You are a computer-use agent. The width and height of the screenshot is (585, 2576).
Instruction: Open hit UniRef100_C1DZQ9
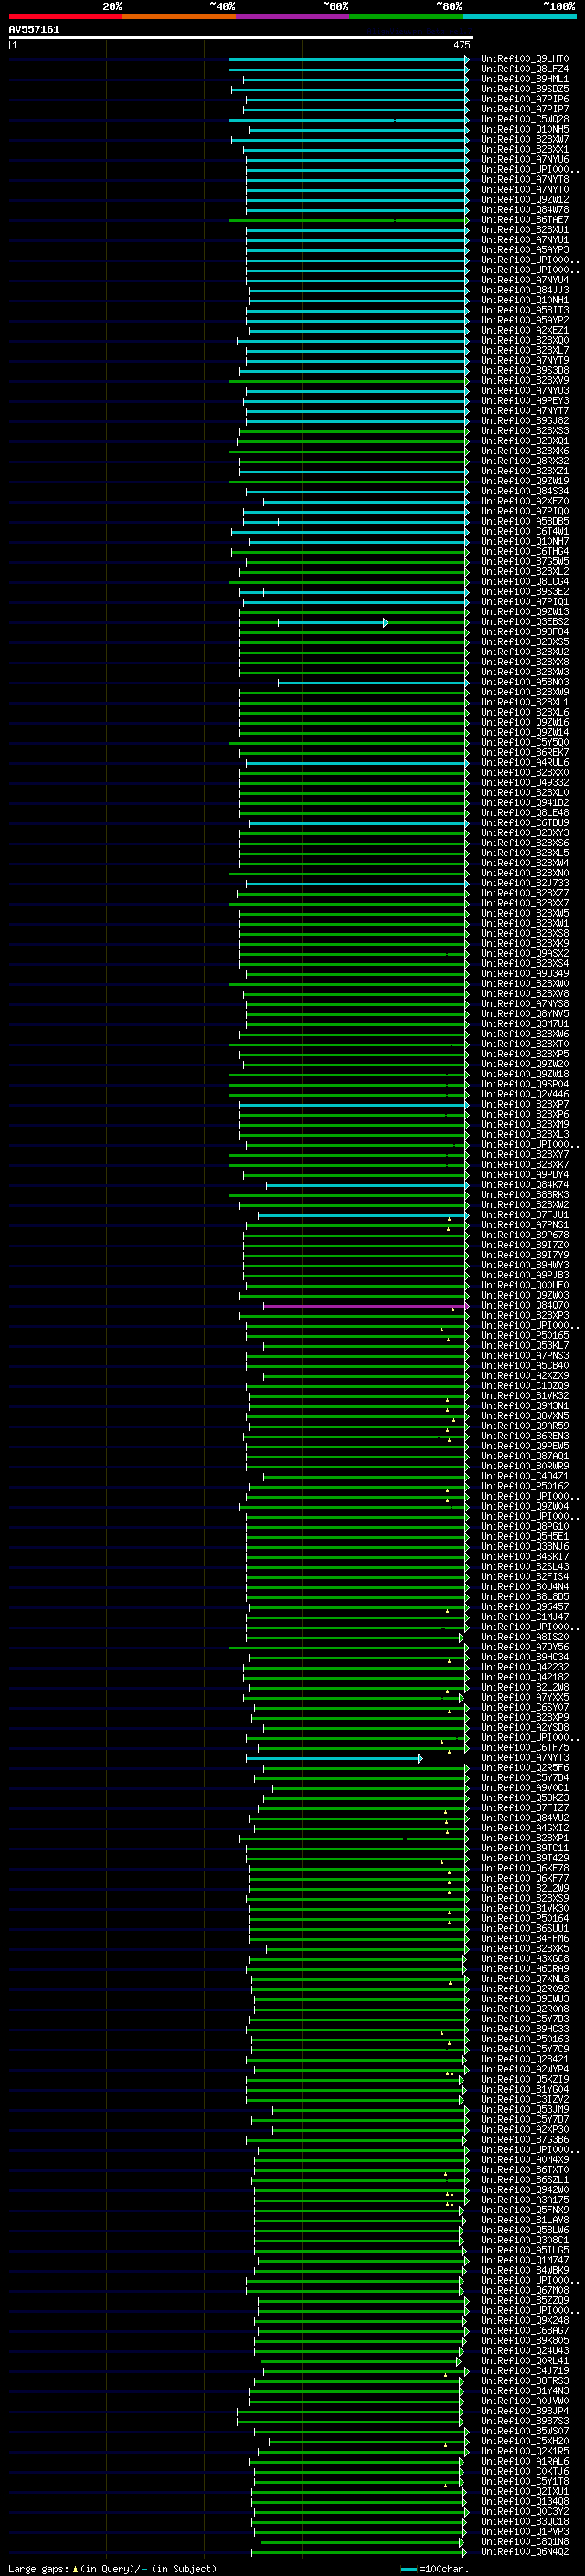pyautogui.click(x=524, y=1386)
